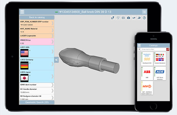
Task: Expand the D1 Handle diameter row chevron
Action: click(53, 91)
